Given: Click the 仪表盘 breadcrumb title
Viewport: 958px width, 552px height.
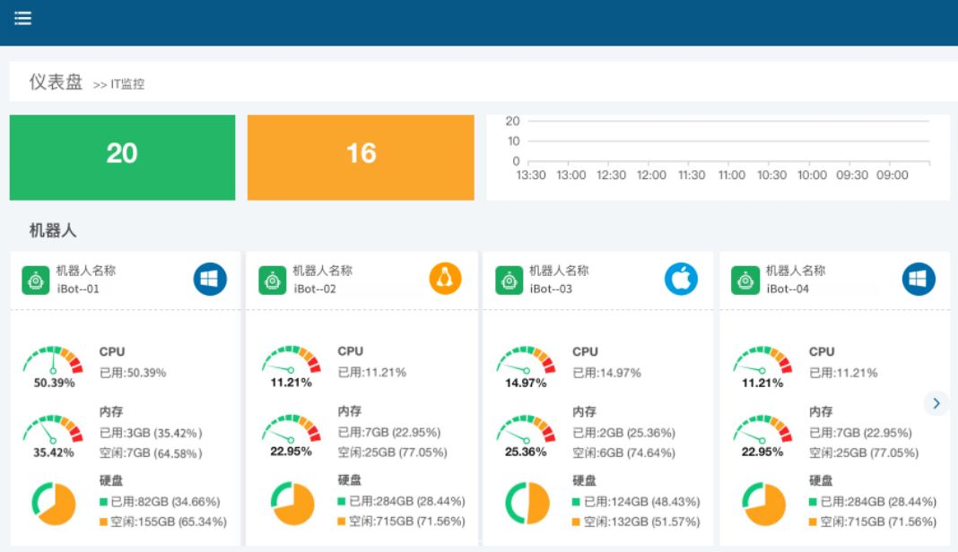Looking at the screenshot, I should (56, 82).
